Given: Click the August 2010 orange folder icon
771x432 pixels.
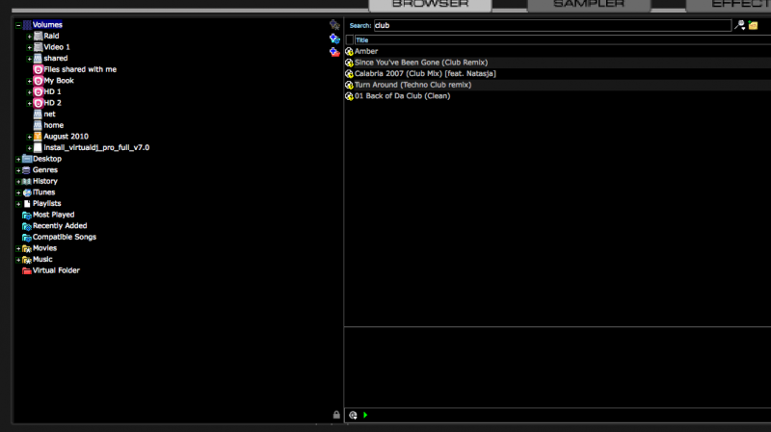Looking at the screenshot, I should click(x=38, y=137).
